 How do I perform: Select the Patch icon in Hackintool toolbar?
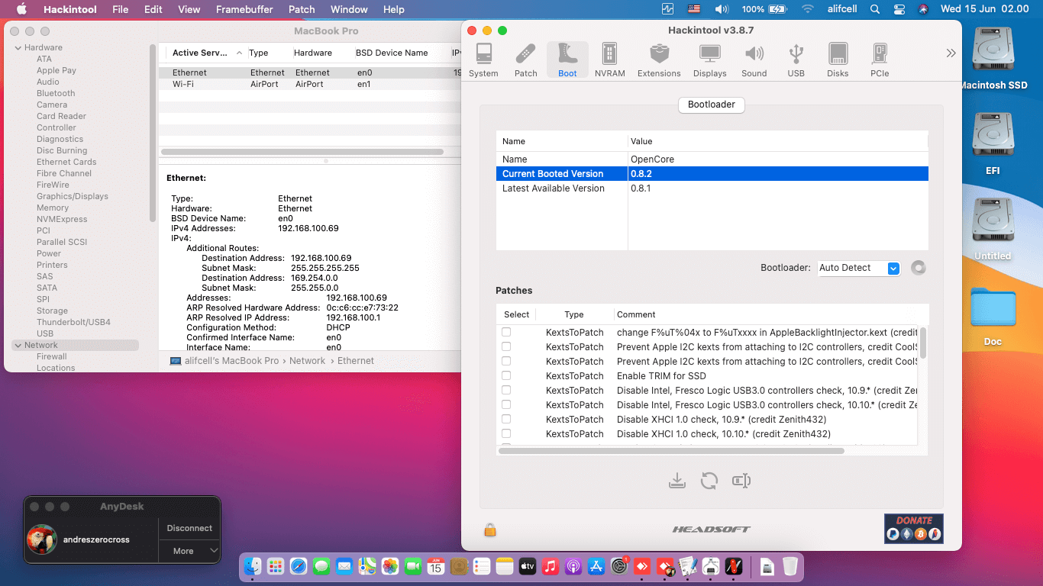[x=525, y=59]
